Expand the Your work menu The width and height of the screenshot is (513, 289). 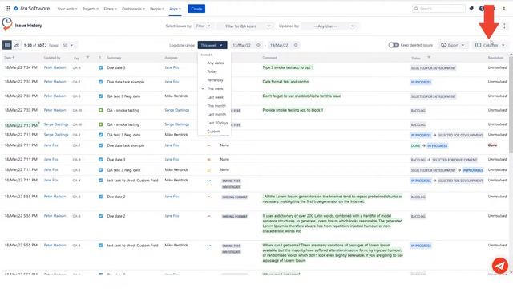[67, 9]
